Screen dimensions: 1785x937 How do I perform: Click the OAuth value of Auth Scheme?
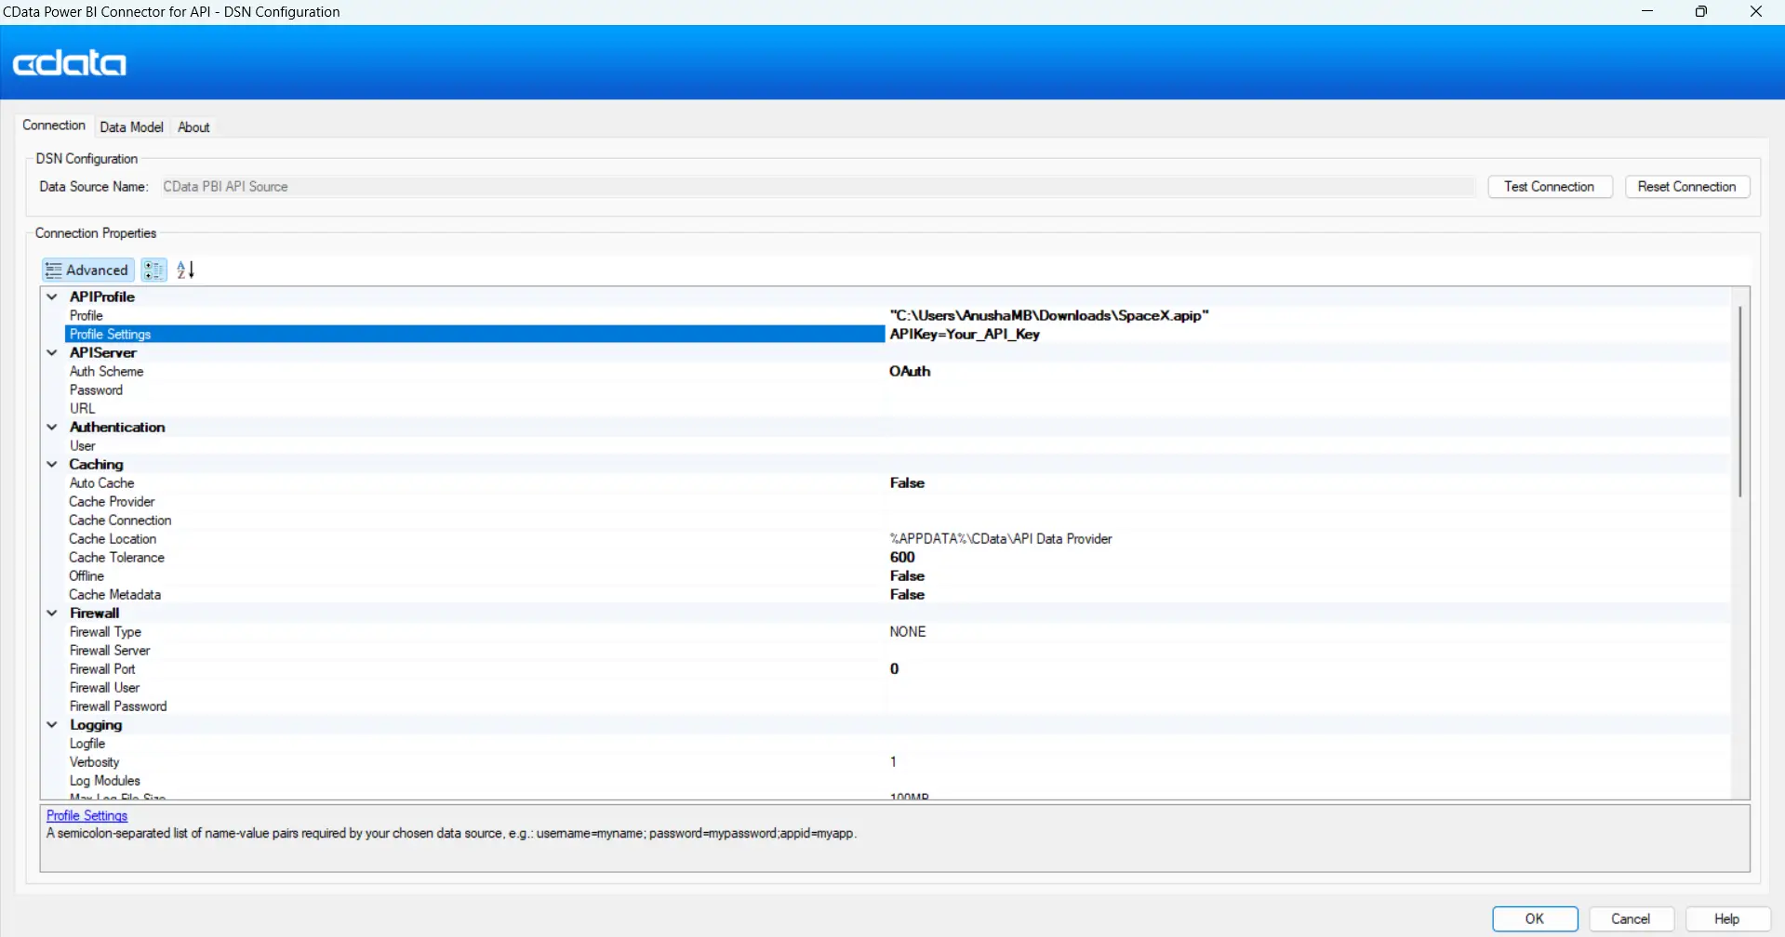coord(910,371)
